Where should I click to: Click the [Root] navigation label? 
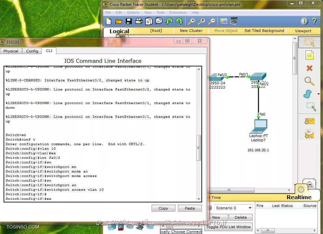click(156, 31)
